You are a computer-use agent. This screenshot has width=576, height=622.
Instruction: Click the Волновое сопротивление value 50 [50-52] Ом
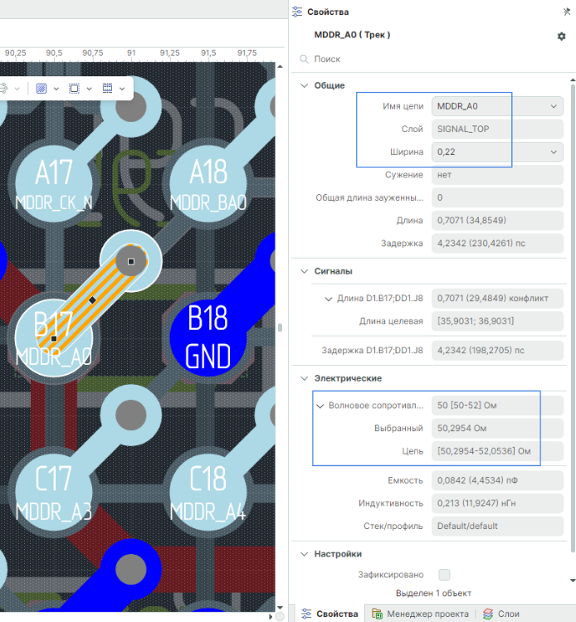[x=497, y=406]
